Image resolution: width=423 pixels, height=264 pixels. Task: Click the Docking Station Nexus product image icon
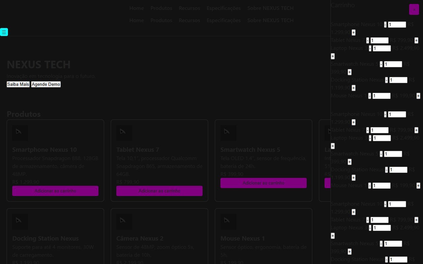click(x=20, y=222)
